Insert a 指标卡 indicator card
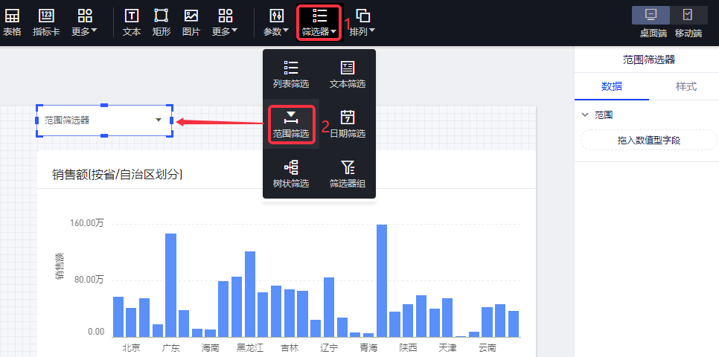The width and height of the screenshot is (719, 357). [x=46, y=22]
